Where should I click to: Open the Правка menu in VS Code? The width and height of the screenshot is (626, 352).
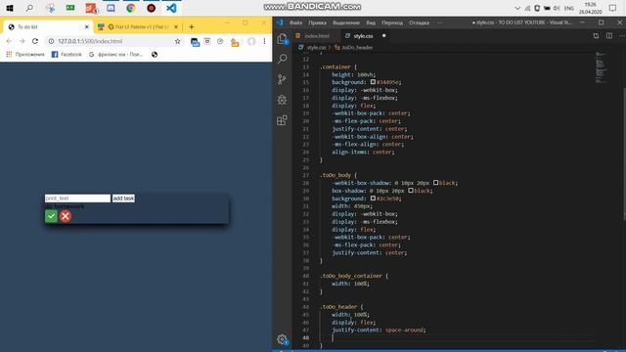[317, 22]
